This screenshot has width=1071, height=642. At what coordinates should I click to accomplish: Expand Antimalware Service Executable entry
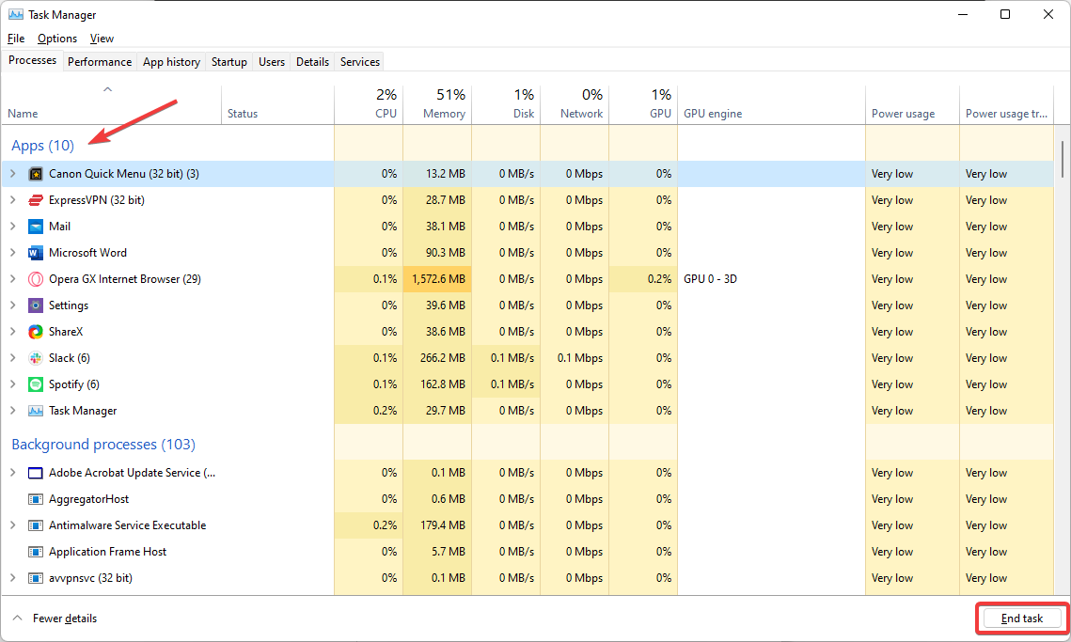pyautogui.click(x=13, y=525)
